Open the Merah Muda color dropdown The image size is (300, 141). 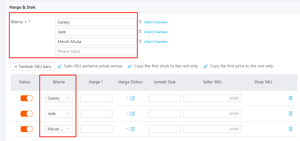coord(59,129)
